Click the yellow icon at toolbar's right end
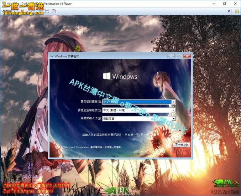 pos(236,11)
